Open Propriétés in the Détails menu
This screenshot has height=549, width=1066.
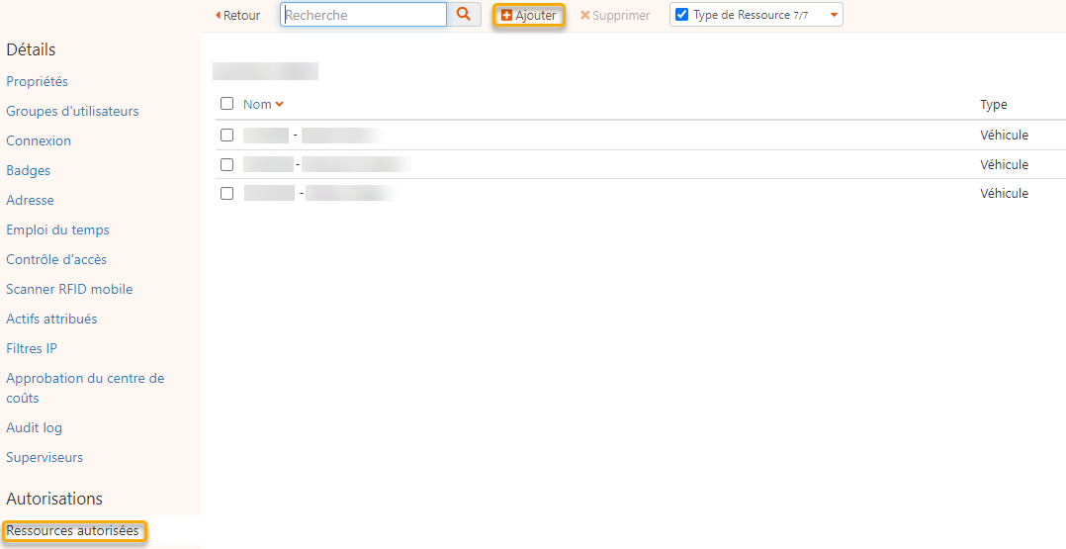(x=37, y=81)
